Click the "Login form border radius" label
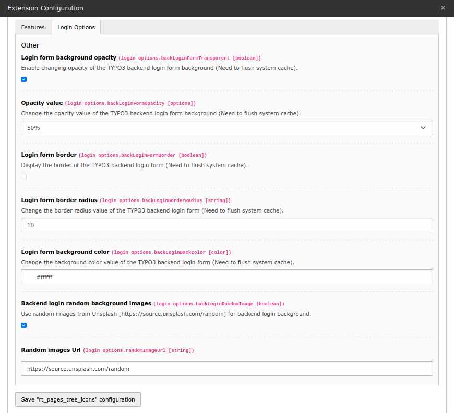 coord(59,200)
